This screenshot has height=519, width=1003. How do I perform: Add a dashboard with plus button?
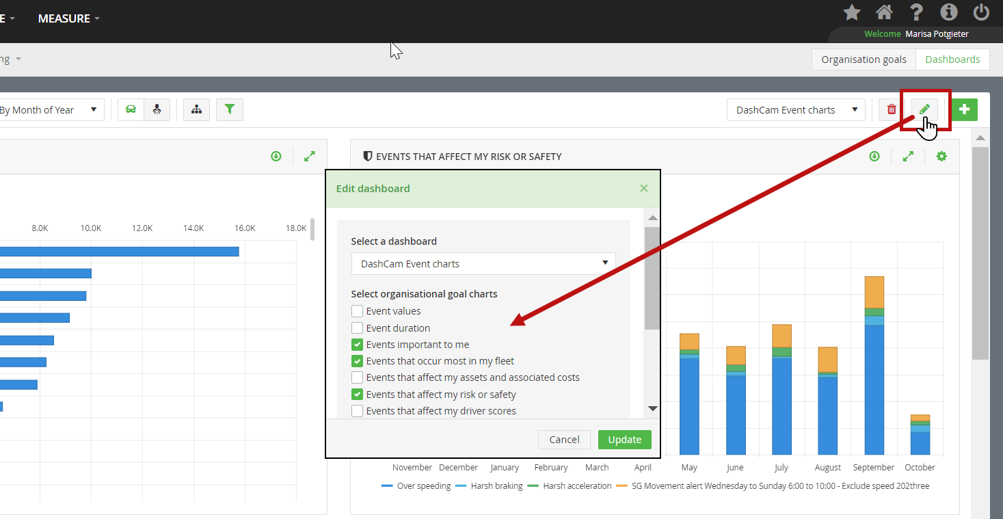pos(964,109)
